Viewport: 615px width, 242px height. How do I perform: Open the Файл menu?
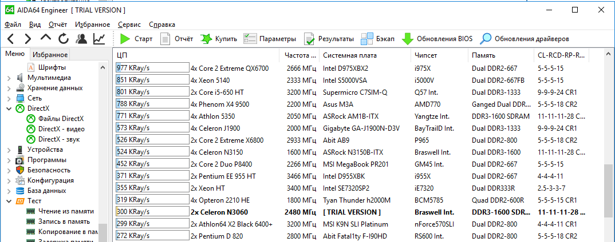13,25
